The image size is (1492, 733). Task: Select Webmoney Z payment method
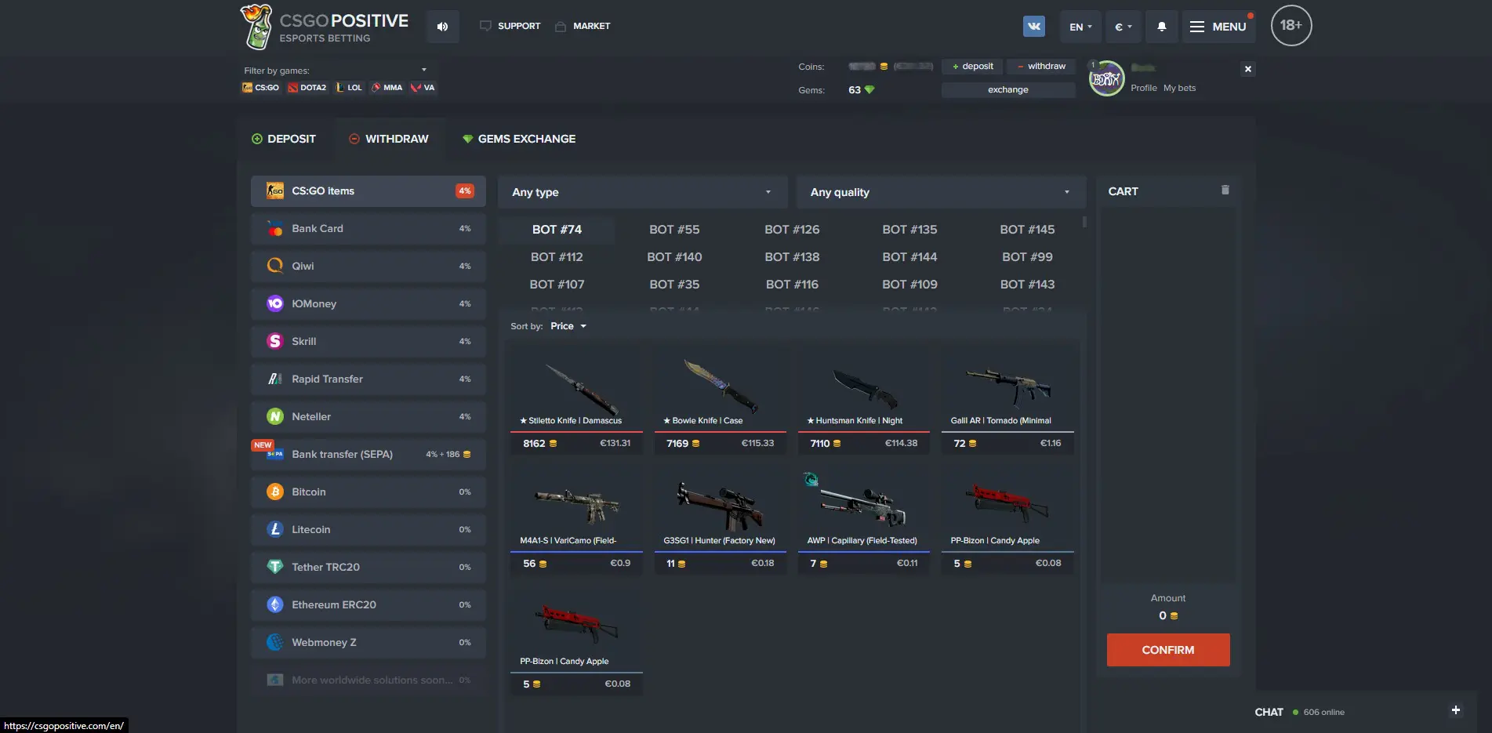pos(368,643)
